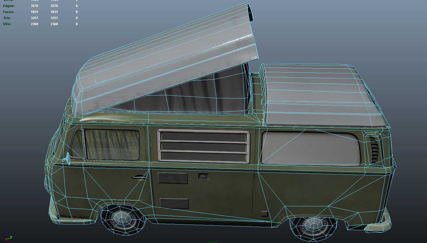Click the Tris: label in the HUD

point(7,18)
